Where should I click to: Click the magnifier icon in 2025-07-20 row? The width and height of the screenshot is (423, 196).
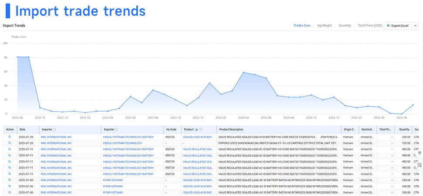(10, 143)
